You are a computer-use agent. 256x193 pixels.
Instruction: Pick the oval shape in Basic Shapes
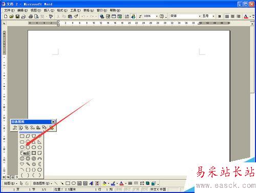tap(22, 147)
